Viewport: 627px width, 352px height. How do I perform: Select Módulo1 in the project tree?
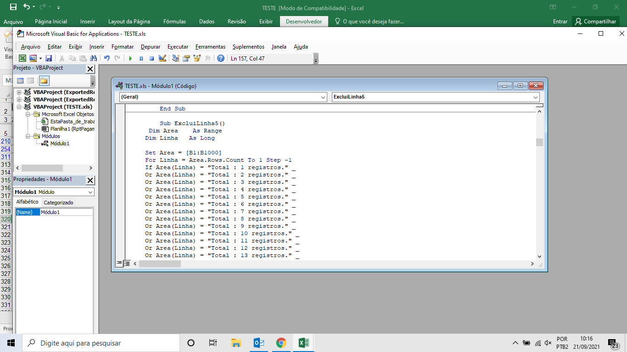60,143
